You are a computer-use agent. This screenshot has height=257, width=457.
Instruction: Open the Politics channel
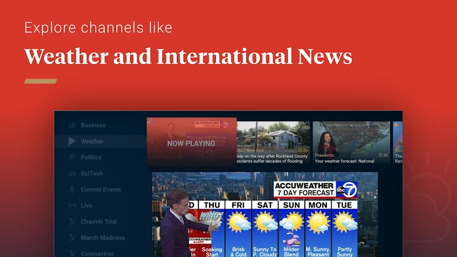pyautogui.click(x=91, y=157)
